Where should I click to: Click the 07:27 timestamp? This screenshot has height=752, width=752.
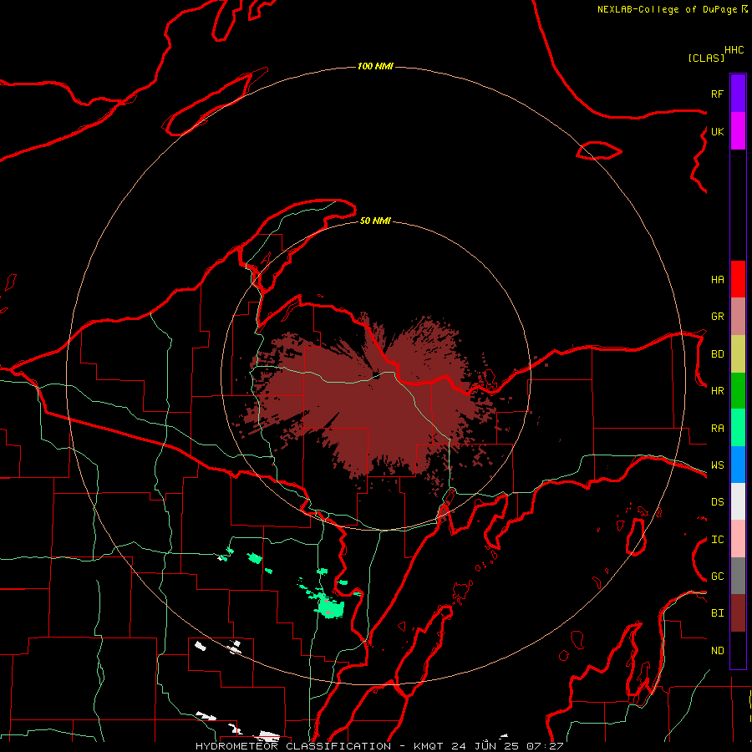[x=544, y=746]
